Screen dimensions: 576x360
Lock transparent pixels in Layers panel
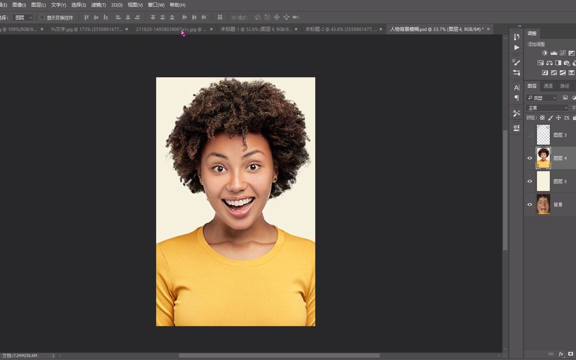(x=542, y=118)
